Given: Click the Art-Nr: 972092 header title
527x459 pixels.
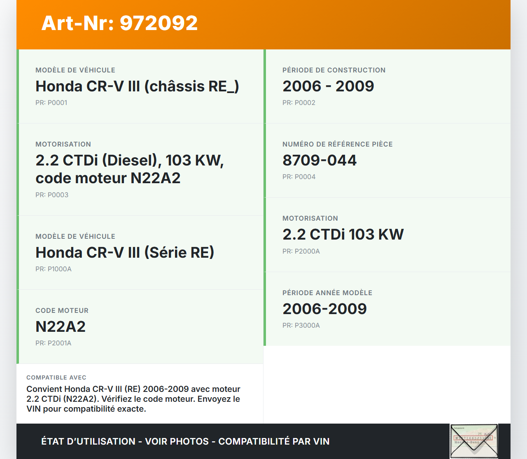Looking at the screenshot, I should pos(119,23).
